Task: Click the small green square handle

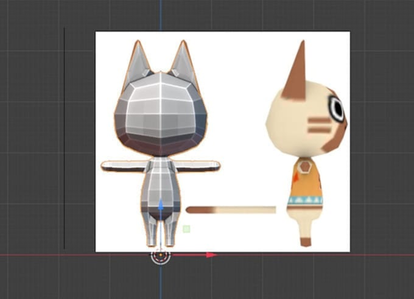Action: click(x=186, y=229)
